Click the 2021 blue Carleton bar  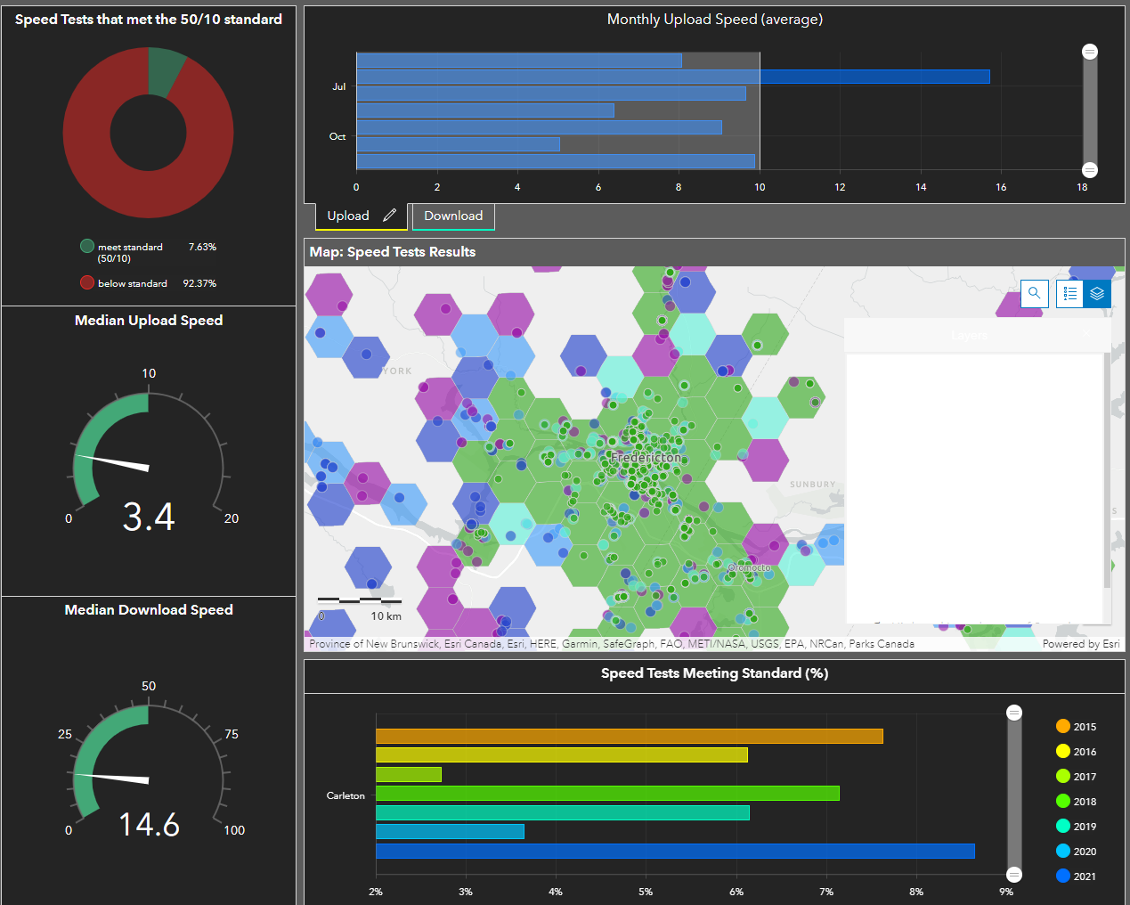[675, 851]
